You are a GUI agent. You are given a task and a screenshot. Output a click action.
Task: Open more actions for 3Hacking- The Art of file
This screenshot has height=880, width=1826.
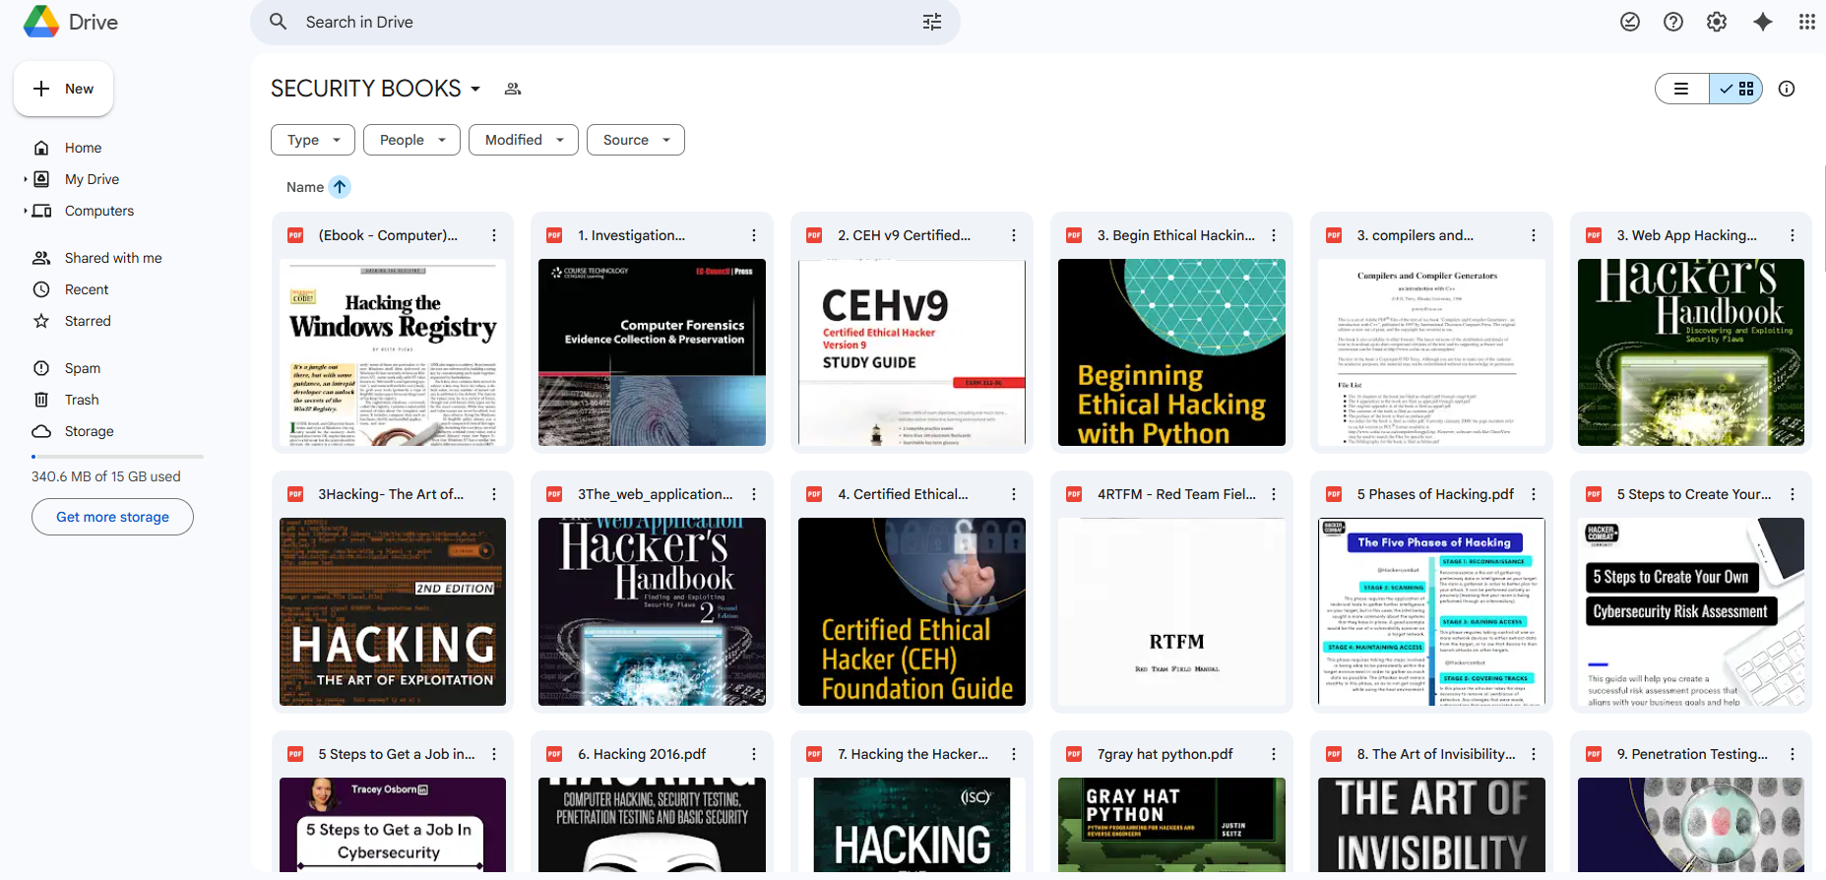click(494, 494)
